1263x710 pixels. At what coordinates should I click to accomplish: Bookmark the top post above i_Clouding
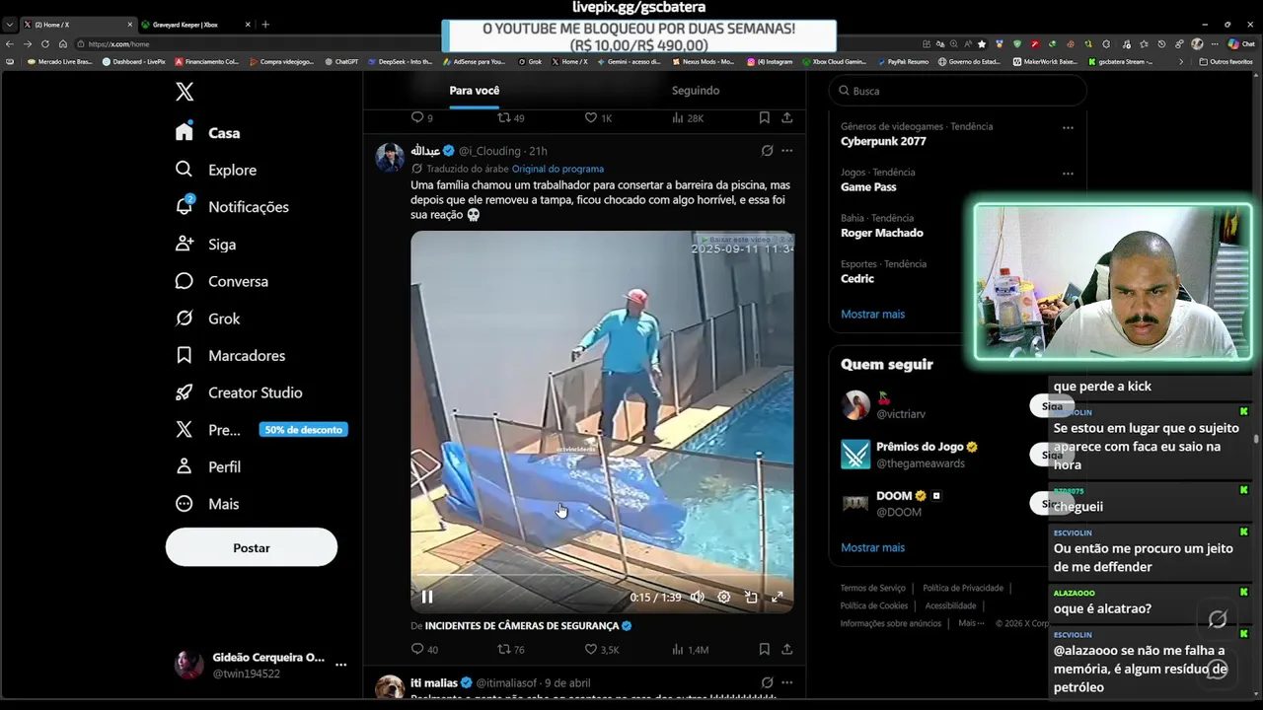[765, 117]
